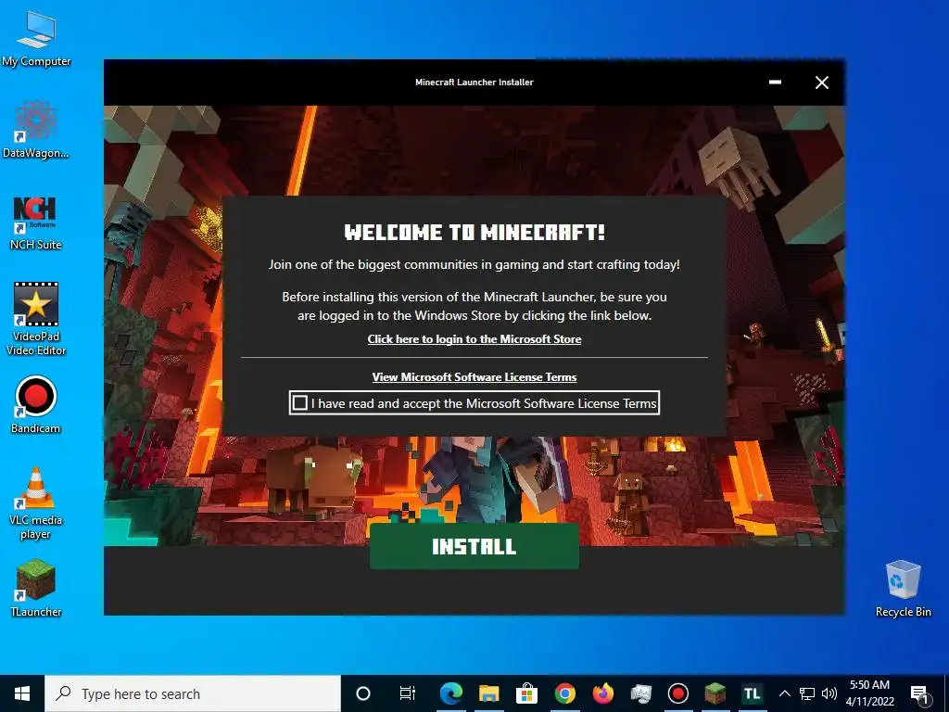Viewport: 949px width, 712px height.
Task: Open Cortana circle in taskbar
Action: [x=363, y=693]
